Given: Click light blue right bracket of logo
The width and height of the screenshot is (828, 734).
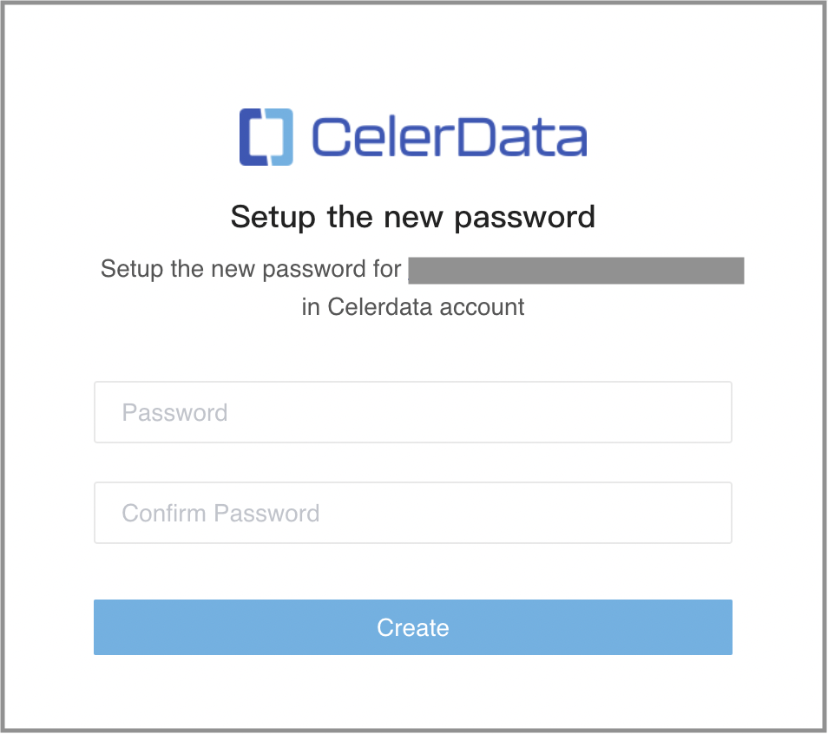Looking at the screenshot, I should point(281,137).
